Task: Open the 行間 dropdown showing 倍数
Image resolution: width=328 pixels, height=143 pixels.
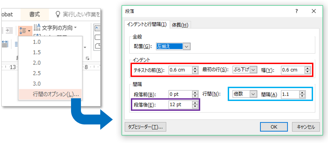Action: coord(254,94)
